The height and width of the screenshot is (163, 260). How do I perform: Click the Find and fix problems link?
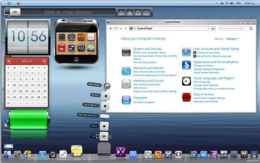[x=145, y=63]
